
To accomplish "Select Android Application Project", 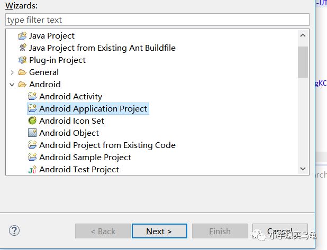I will (93, 109).
